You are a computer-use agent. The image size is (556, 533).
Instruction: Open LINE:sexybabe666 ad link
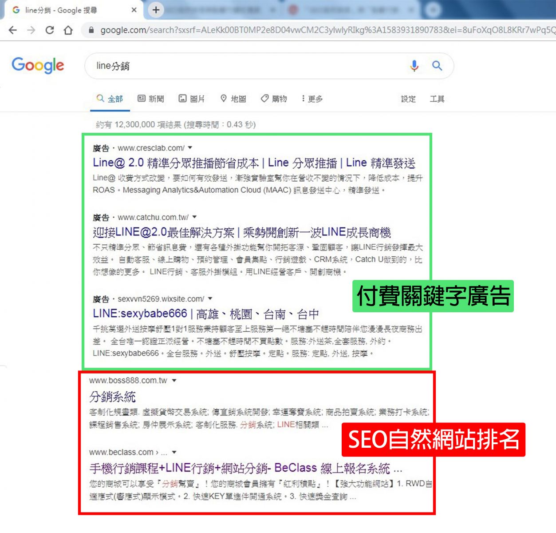(206, 314)
